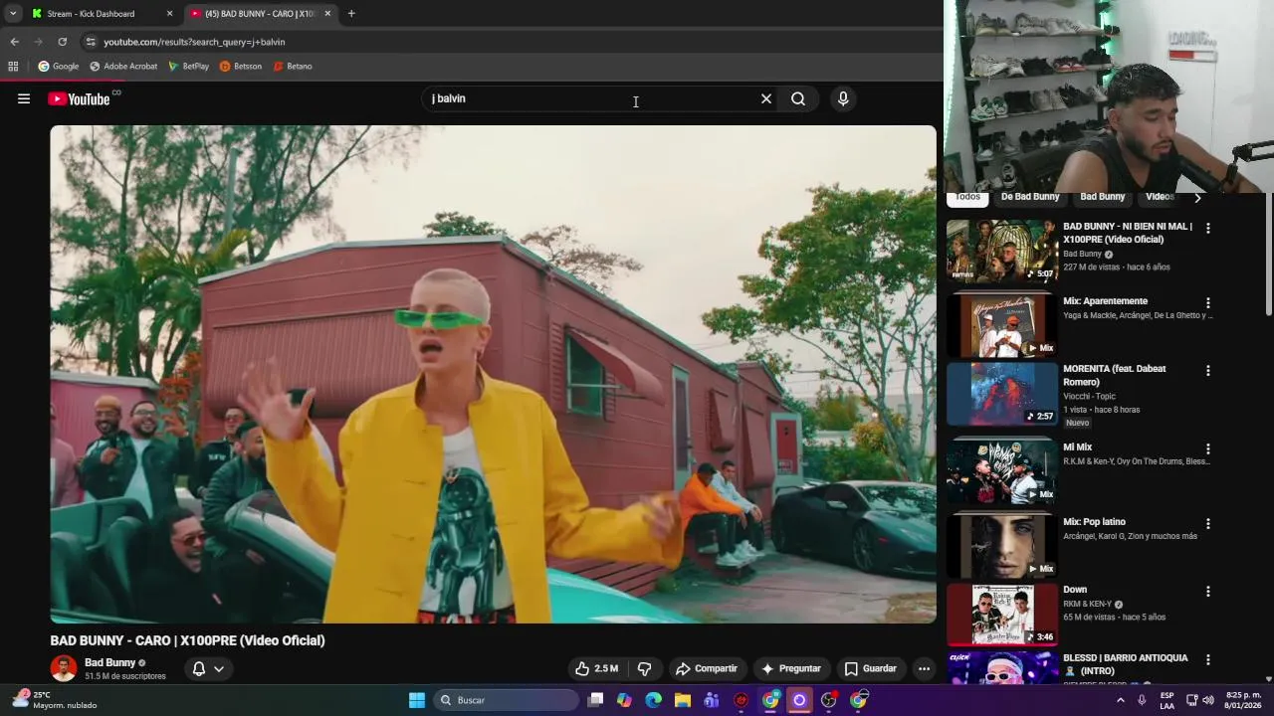Dislike the video with thumbs down
This screenshot has width=1274, height=716.
644,668
